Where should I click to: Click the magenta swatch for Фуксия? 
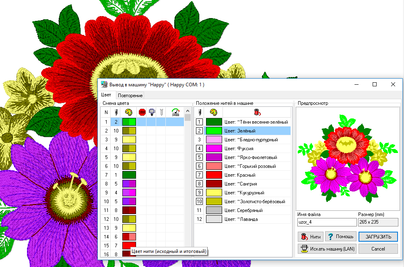pos(214,149)
